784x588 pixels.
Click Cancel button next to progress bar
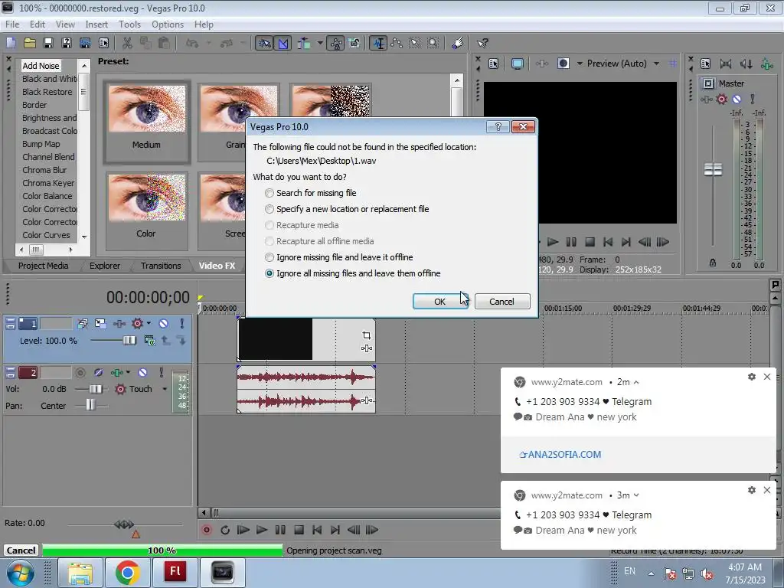click(x=21, y=550)
